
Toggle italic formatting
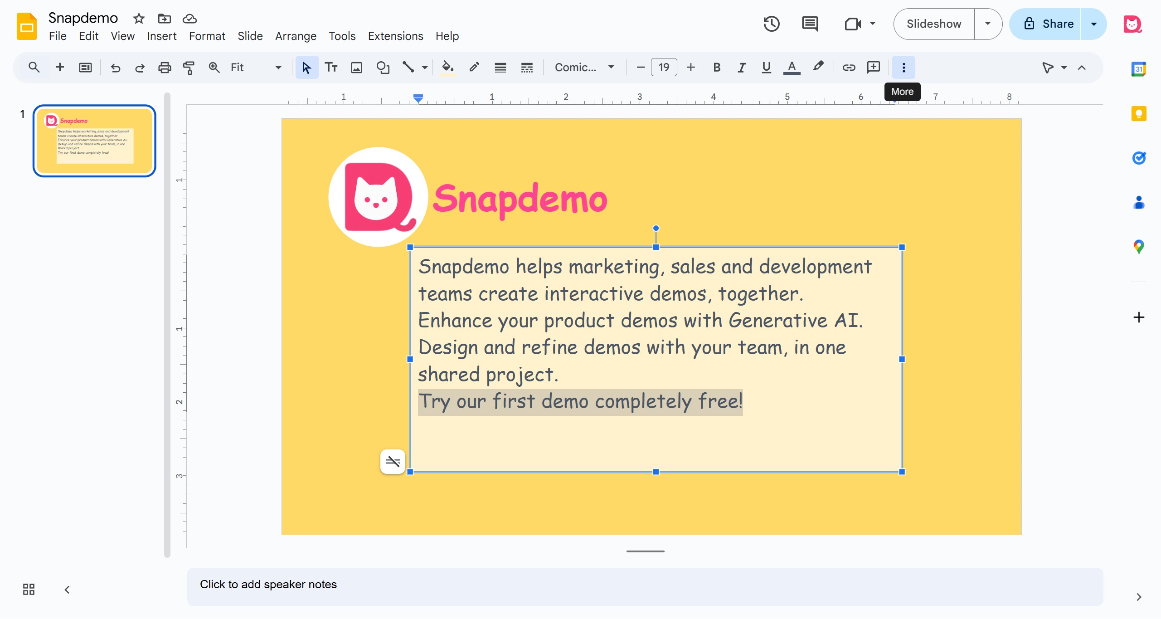point(742,68)
